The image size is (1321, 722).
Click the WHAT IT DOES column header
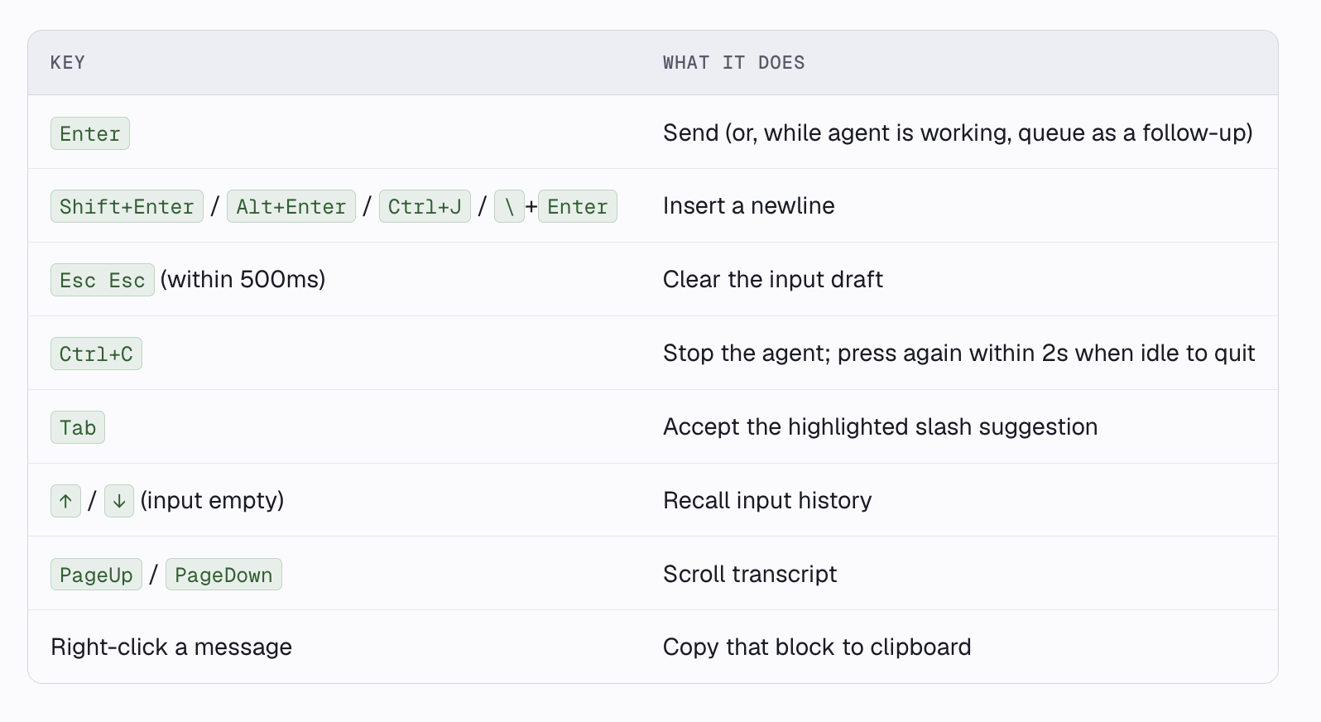[x=734, y=63]
